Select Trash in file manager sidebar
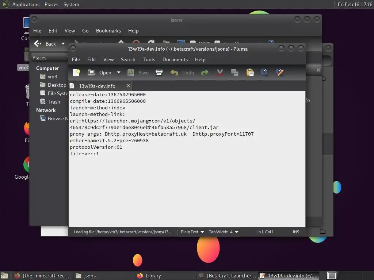This screenshot has width=374, height=280. (x=50, y=102)
